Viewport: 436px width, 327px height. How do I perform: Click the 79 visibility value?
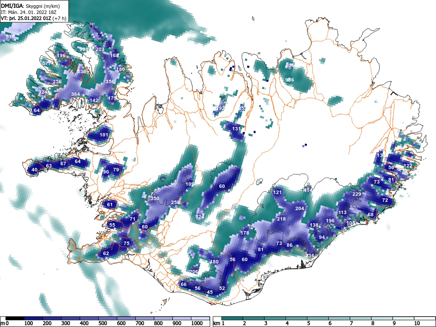[x=116, y=170]
